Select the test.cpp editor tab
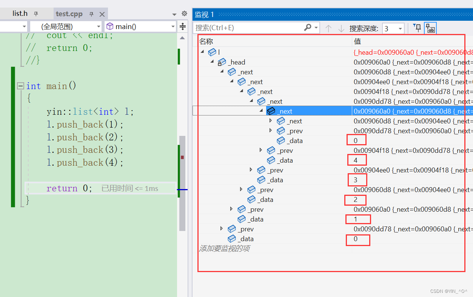 69,14
